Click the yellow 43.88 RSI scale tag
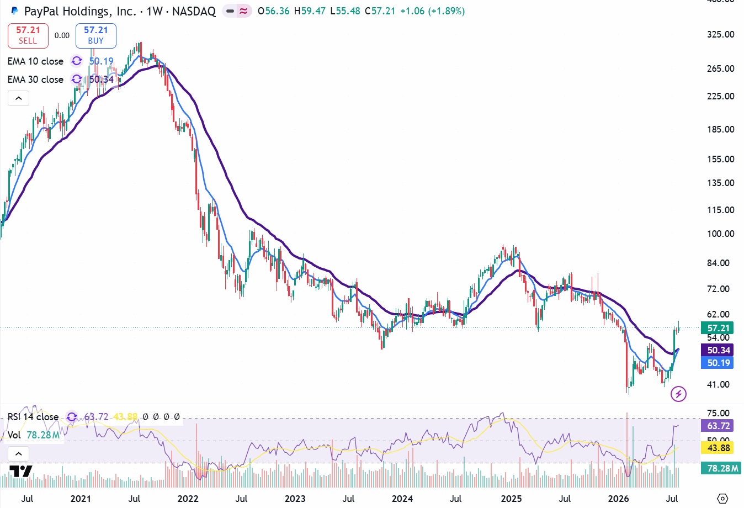The width and height of the screenshot is (744, 508). 717,448
